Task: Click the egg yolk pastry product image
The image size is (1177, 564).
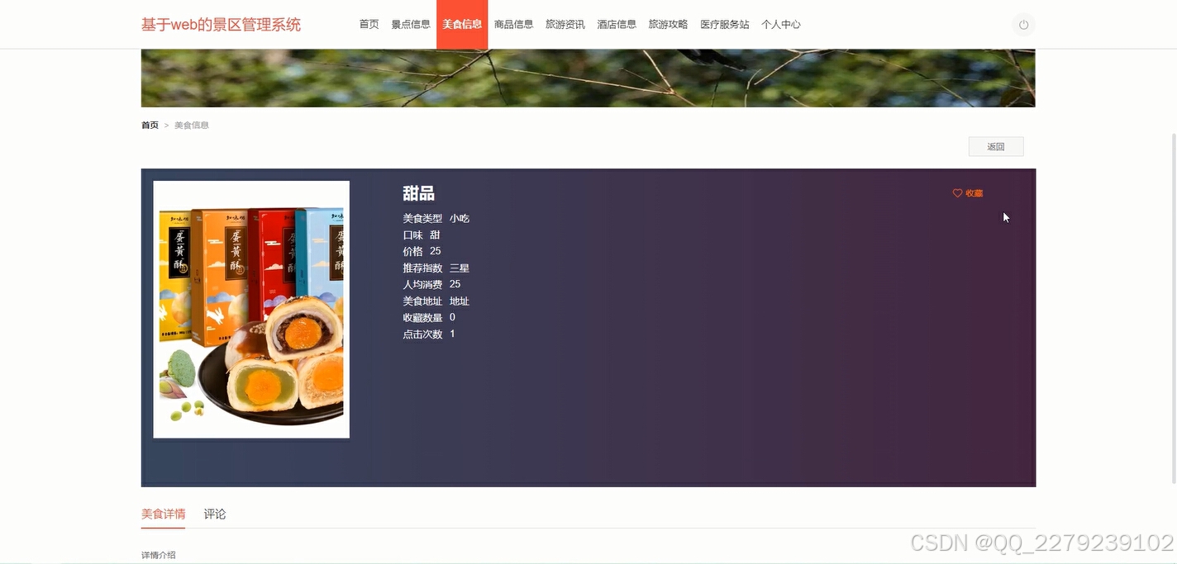Action: pyautogui.click(x=251, y=309)
